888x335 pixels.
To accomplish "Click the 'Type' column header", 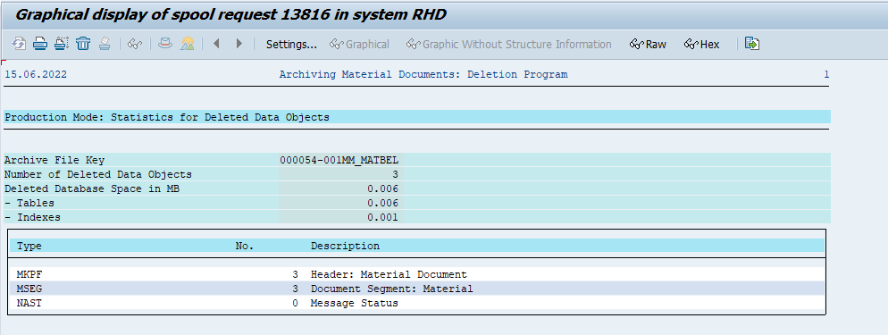I will tap(29, 247).
